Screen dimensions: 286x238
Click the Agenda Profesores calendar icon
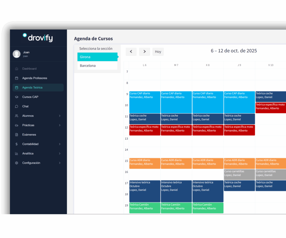coord(16,78)
